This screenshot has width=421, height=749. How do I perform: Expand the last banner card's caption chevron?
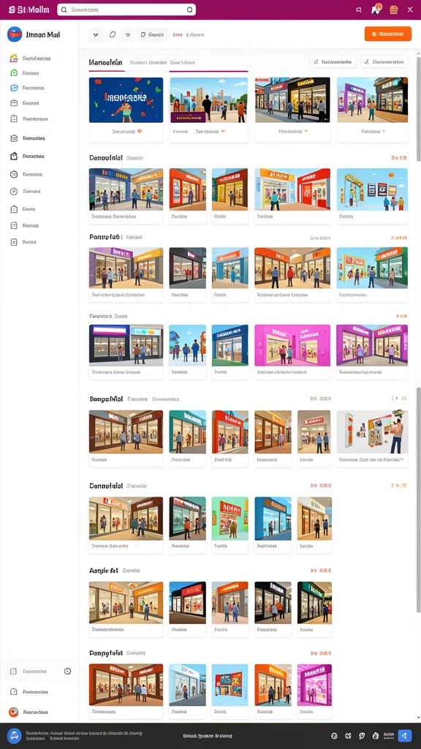coord(383,131)
